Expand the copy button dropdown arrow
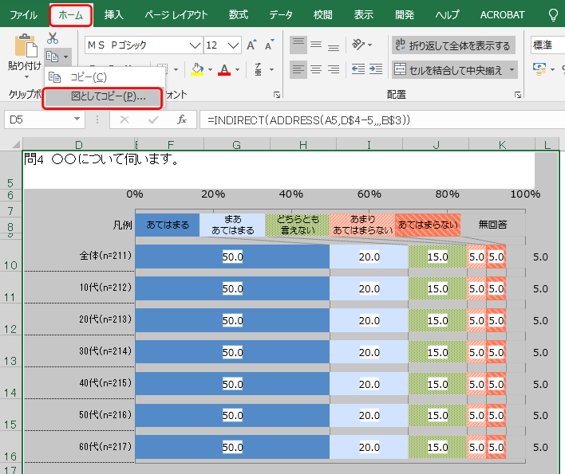The image size is (565, 474). point(65,57)
